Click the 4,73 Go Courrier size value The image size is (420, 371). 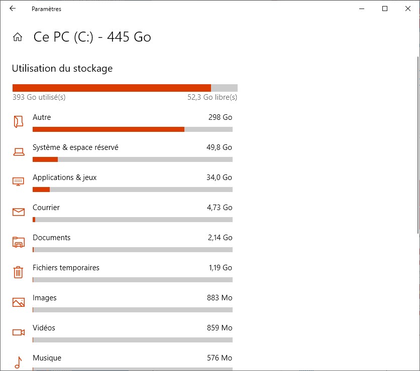[x=220, y=208]
